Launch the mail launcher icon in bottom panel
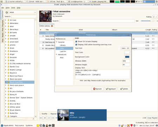Viewport: 158px width, 127px height. click(44, 126)
